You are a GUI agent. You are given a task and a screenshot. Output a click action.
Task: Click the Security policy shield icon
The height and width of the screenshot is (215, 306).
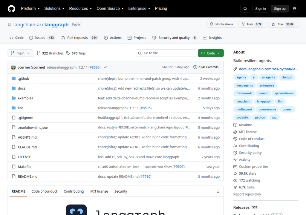tap(235, 153)
